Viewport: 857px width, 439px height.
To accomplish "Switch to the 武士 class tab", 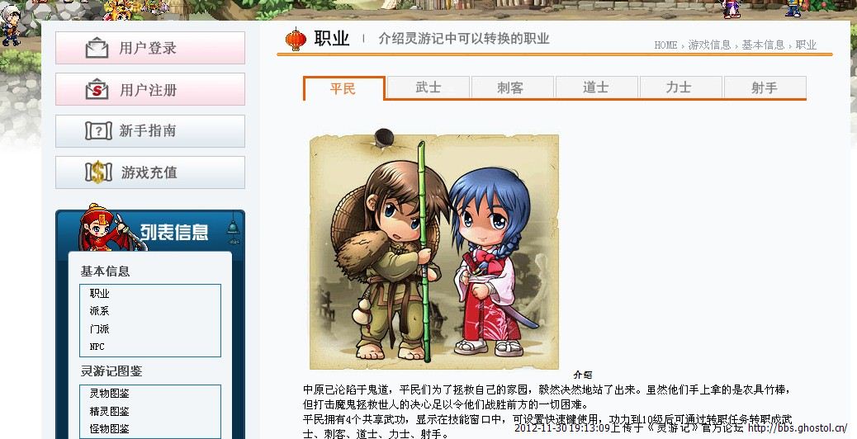I will [428, 87].
